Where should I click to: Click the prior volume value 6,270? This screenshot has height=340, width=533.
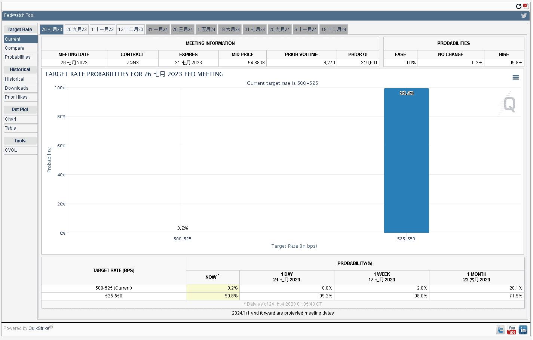tap(329, 63)
